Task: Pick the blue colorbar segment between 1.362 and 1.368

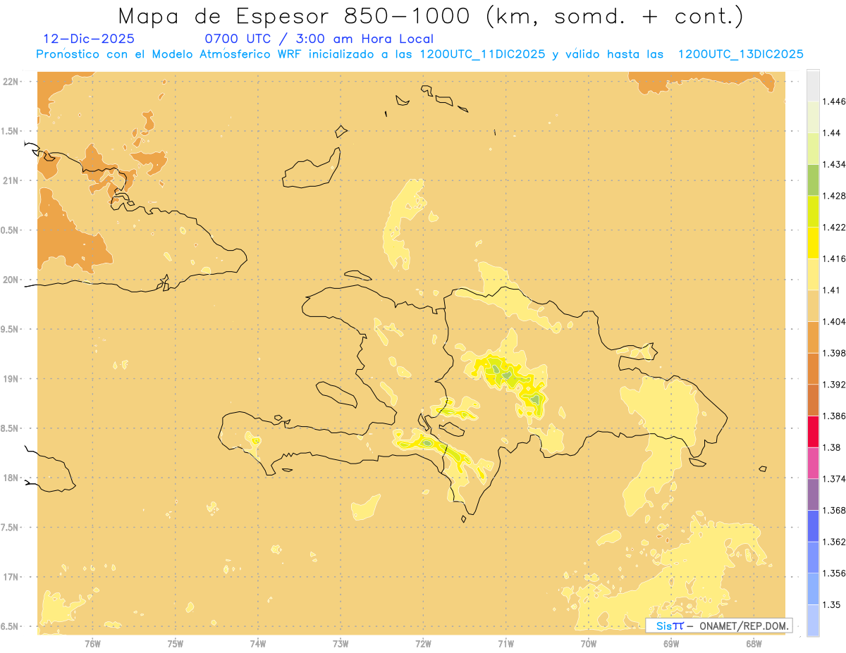Action: 813,526
